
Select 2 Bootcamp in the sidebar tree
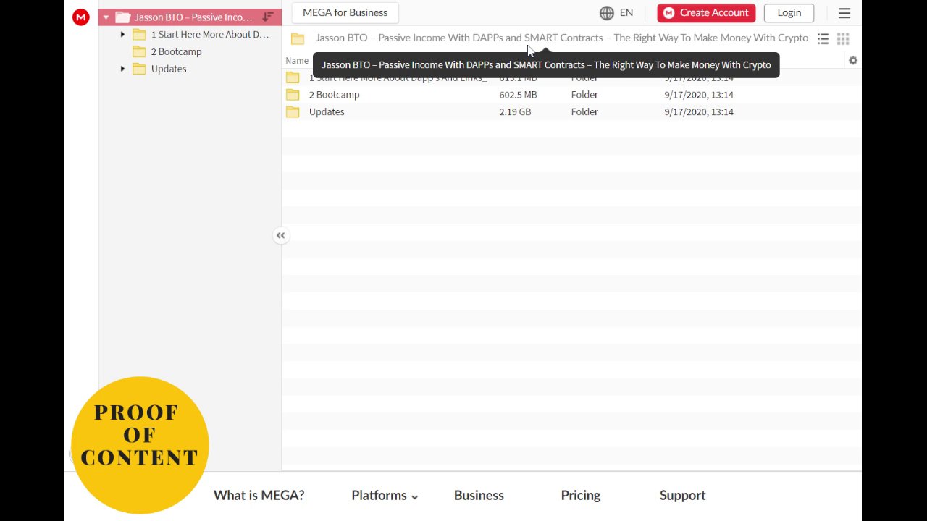tap(176, 51)
